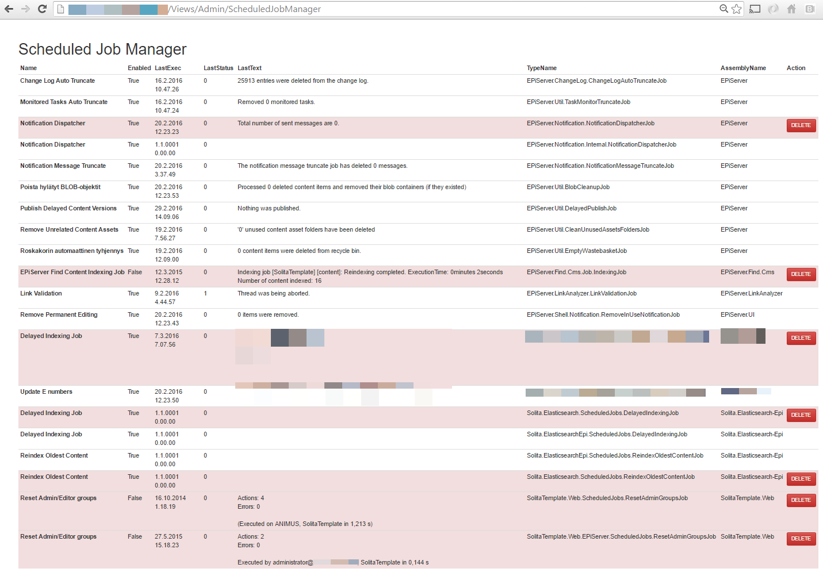Image resolution: width=823 pixels, height=572 pixels.
Task: Select the Notification Message Truncate job name
Action: pos(63,166)
